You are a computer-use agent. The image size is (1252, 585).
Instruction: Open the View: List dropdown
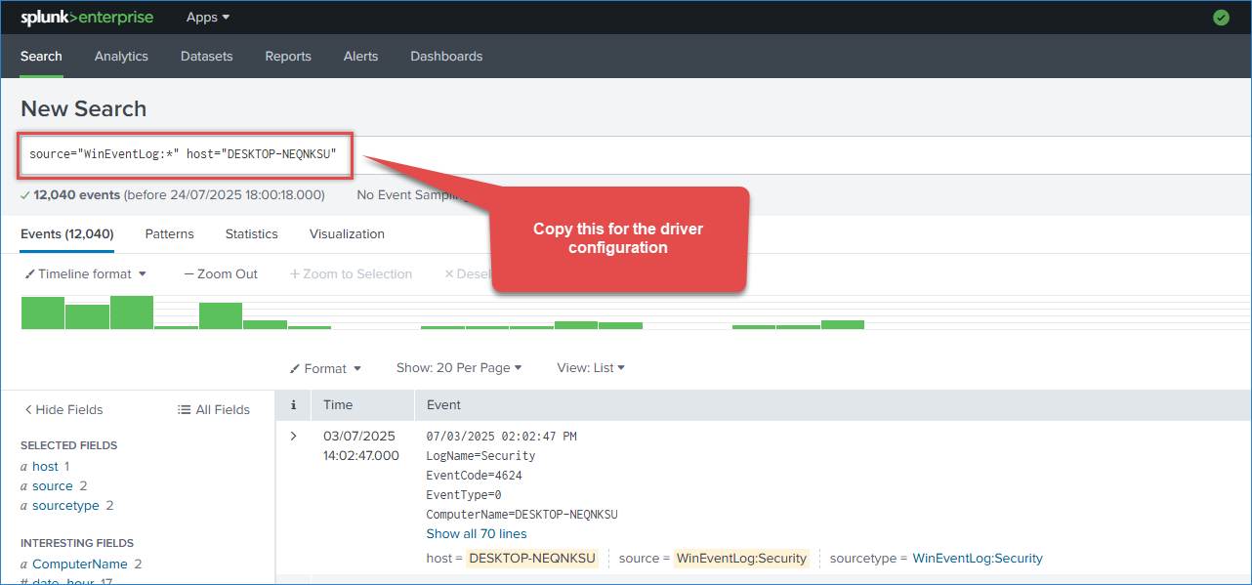[591, 368]
